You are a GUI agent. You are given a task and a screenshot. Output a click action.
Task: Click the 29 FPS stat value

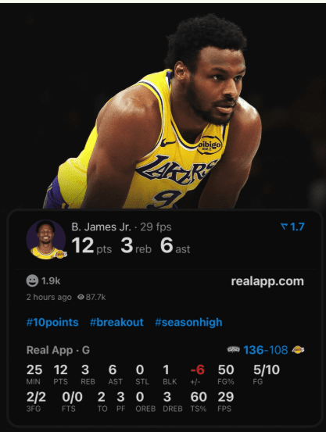coord(226,397)
